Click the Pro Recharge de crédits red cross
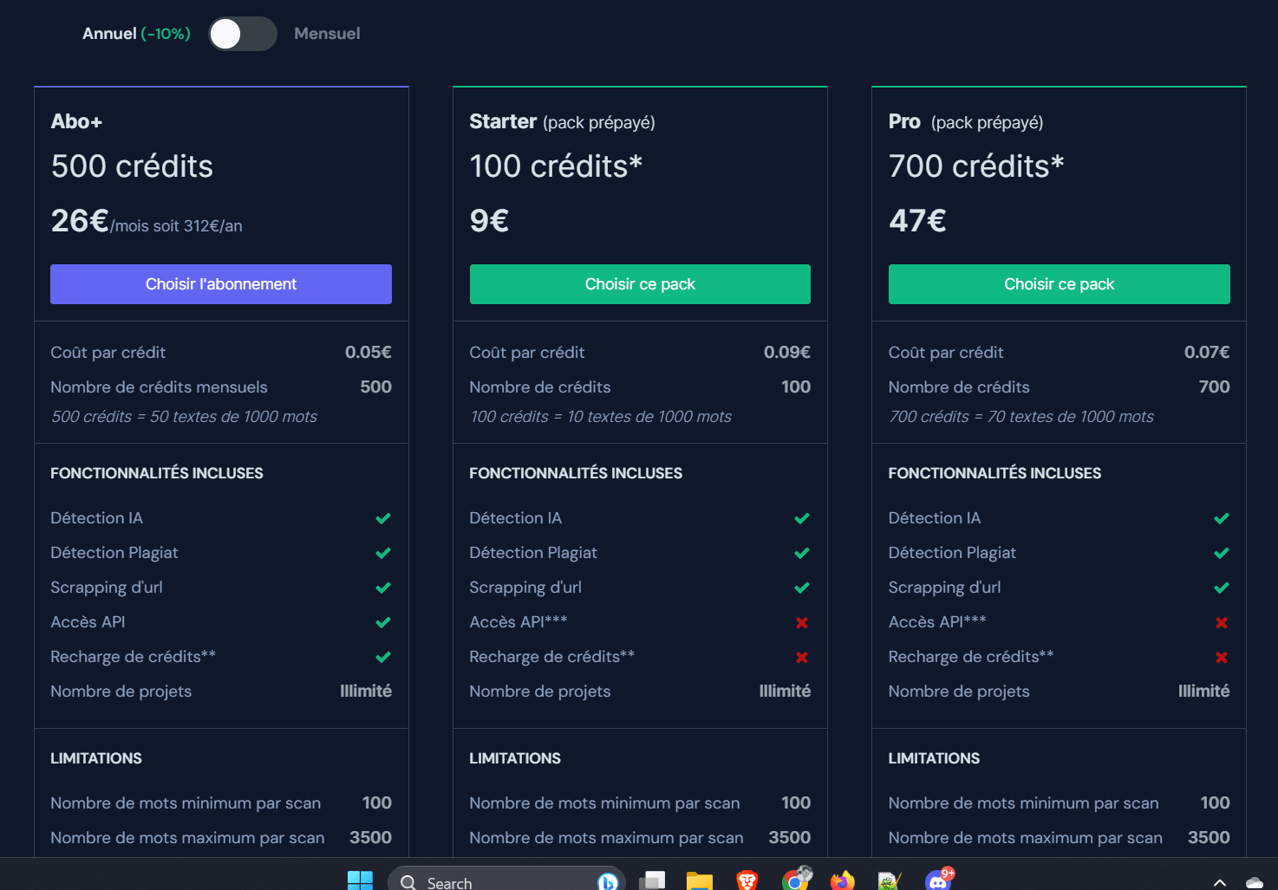This screenshot has height=890, width=1278. 1222,657
